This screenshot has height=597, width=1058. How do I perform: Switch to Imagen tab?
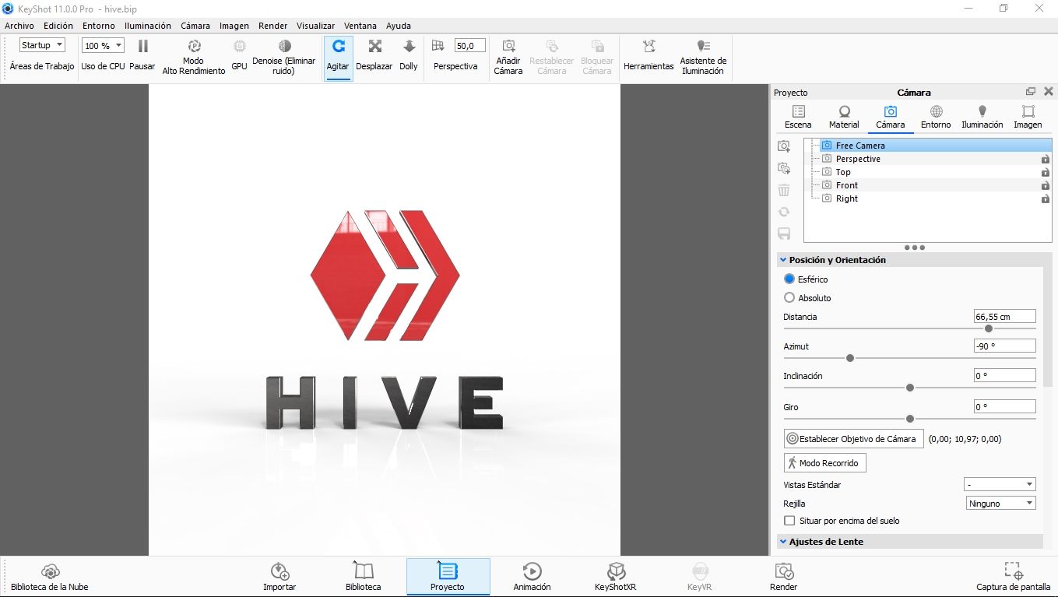pos(1028,118)
